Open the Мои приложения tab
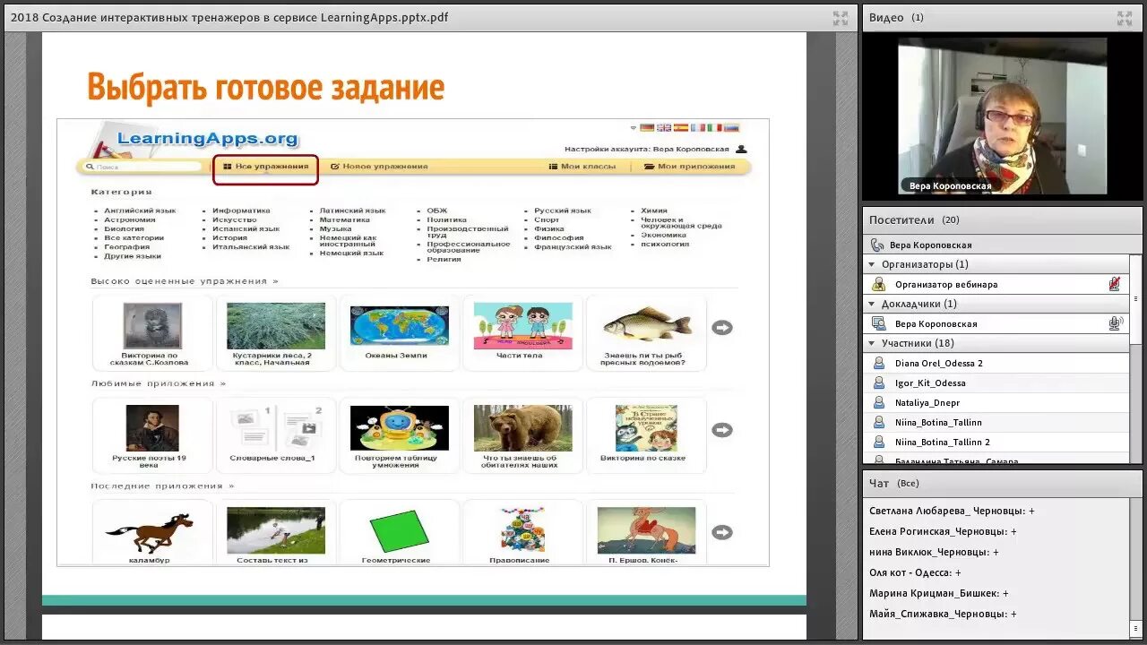The image size is (1147, 645). point(689,166)
